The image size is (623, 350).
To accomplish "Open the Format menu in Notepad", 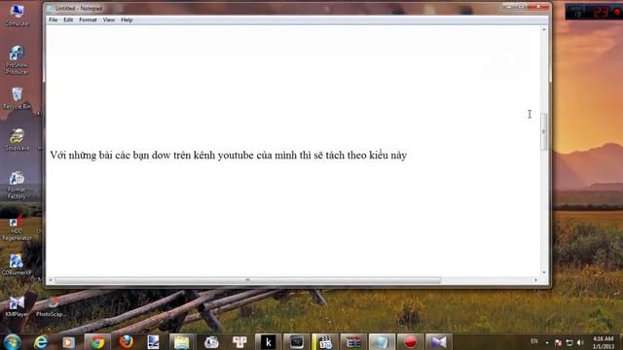I will point(88,19).
